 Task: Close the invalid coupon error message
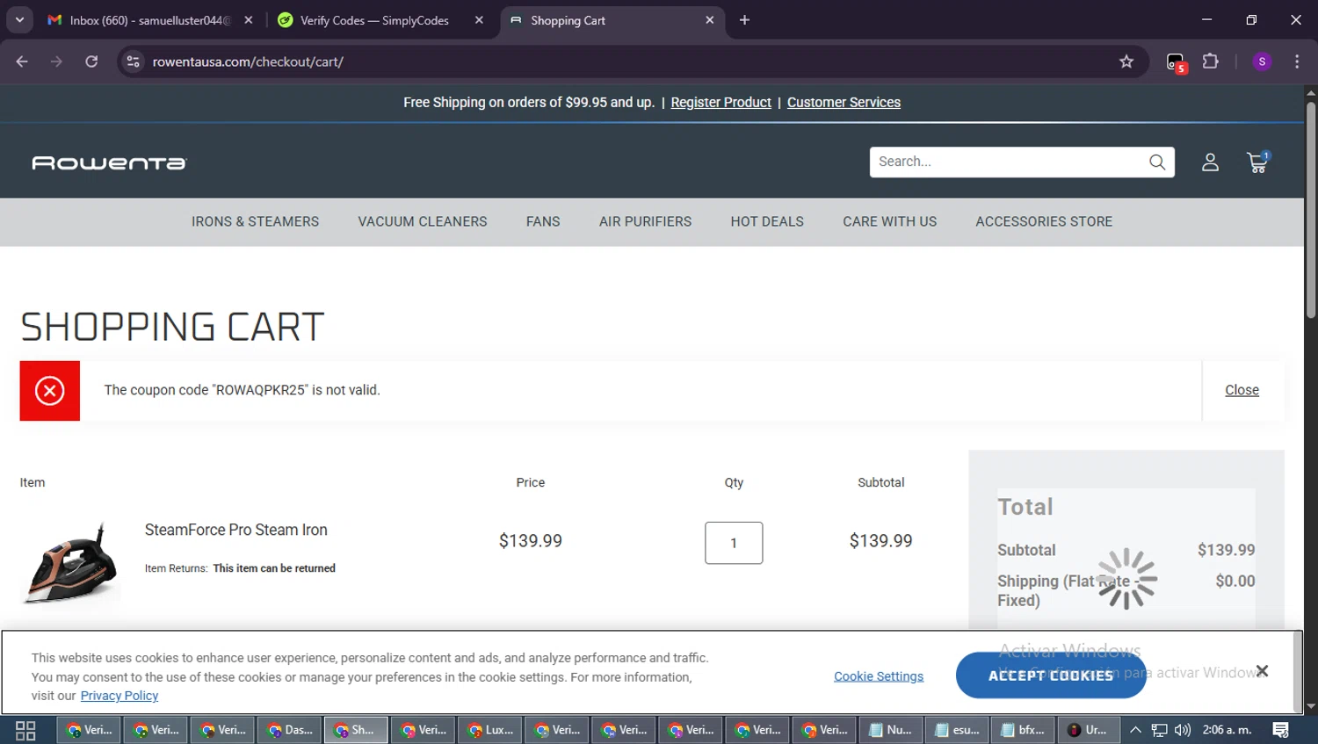[1242, 390]
